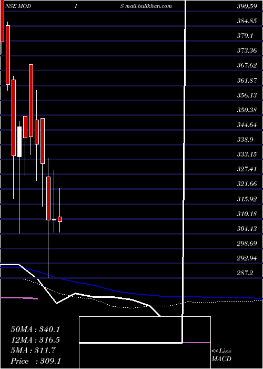Click the 338.9 price axis label
This screenshot has height=369, width=263.
pos(245,140)
